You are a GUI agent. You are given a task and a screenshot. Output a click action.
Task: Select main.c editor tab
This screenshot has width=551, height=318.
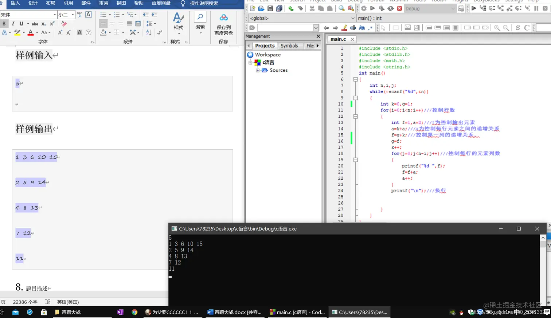(x=338, y=39)
